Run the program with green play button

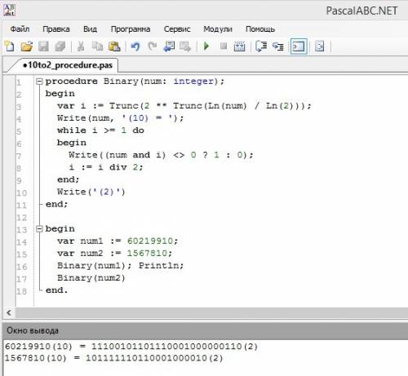pos(206,46)
